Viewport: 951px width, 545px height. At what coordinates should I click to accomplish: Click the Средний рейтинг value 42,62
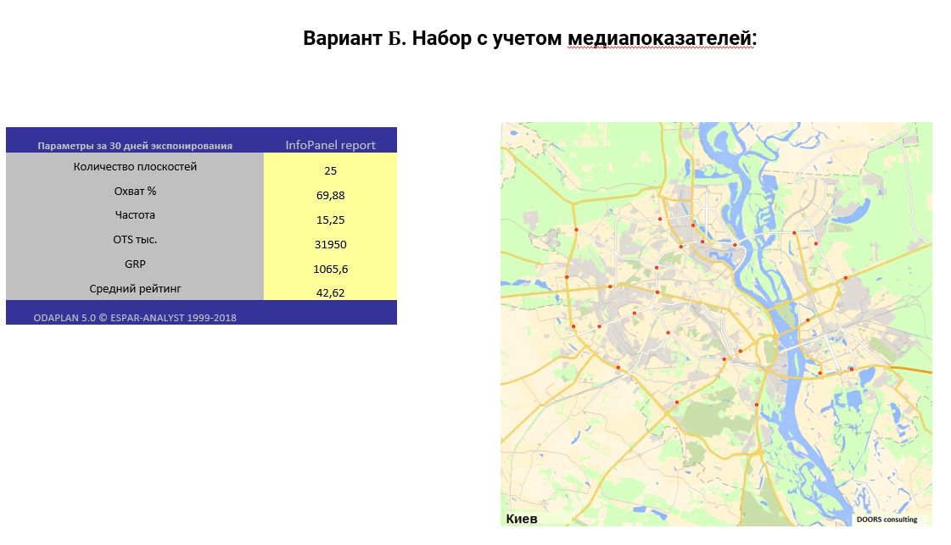click(x=331, y=293)
